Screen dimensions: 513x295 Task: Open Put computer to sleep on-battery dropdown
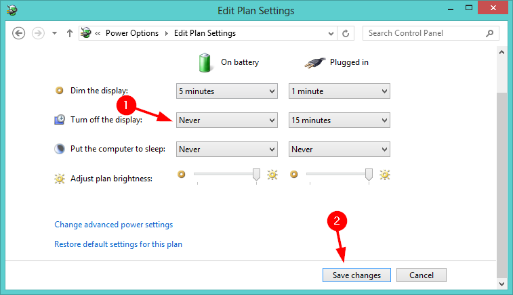pyautogui.click(x=227, y=150)
